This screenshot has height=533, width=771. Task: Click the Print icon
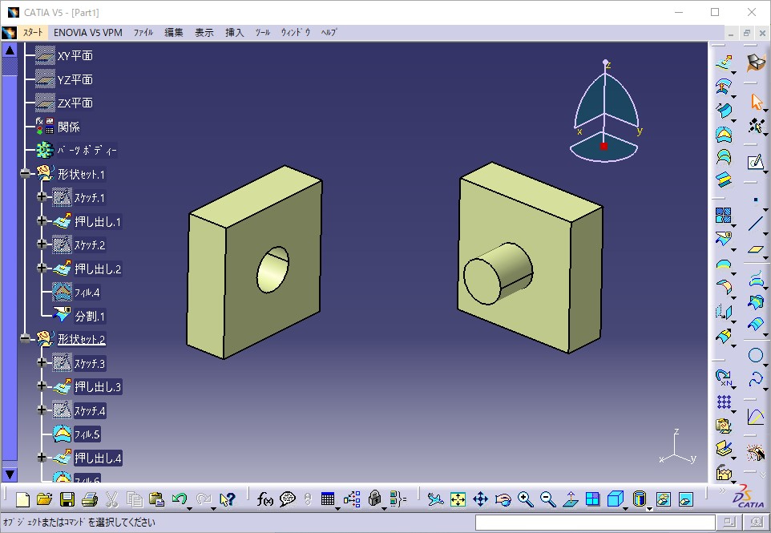[90, 499]
